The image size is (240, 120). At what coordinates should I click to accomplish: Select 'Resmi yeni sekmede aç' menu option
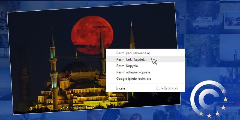click(133, 53)
